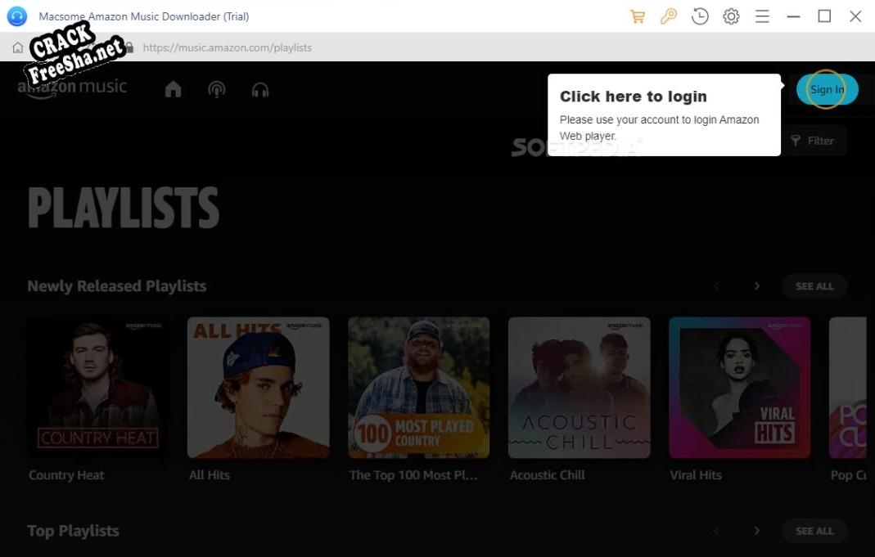Go to Amazon Music home icon

pos(174,89)
